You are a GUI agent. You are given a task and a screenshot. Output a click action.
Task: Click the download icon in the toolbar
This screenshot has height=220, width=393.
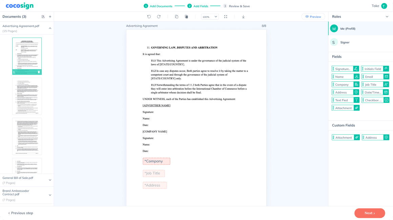pyautogui.click(x=243, y=17)
